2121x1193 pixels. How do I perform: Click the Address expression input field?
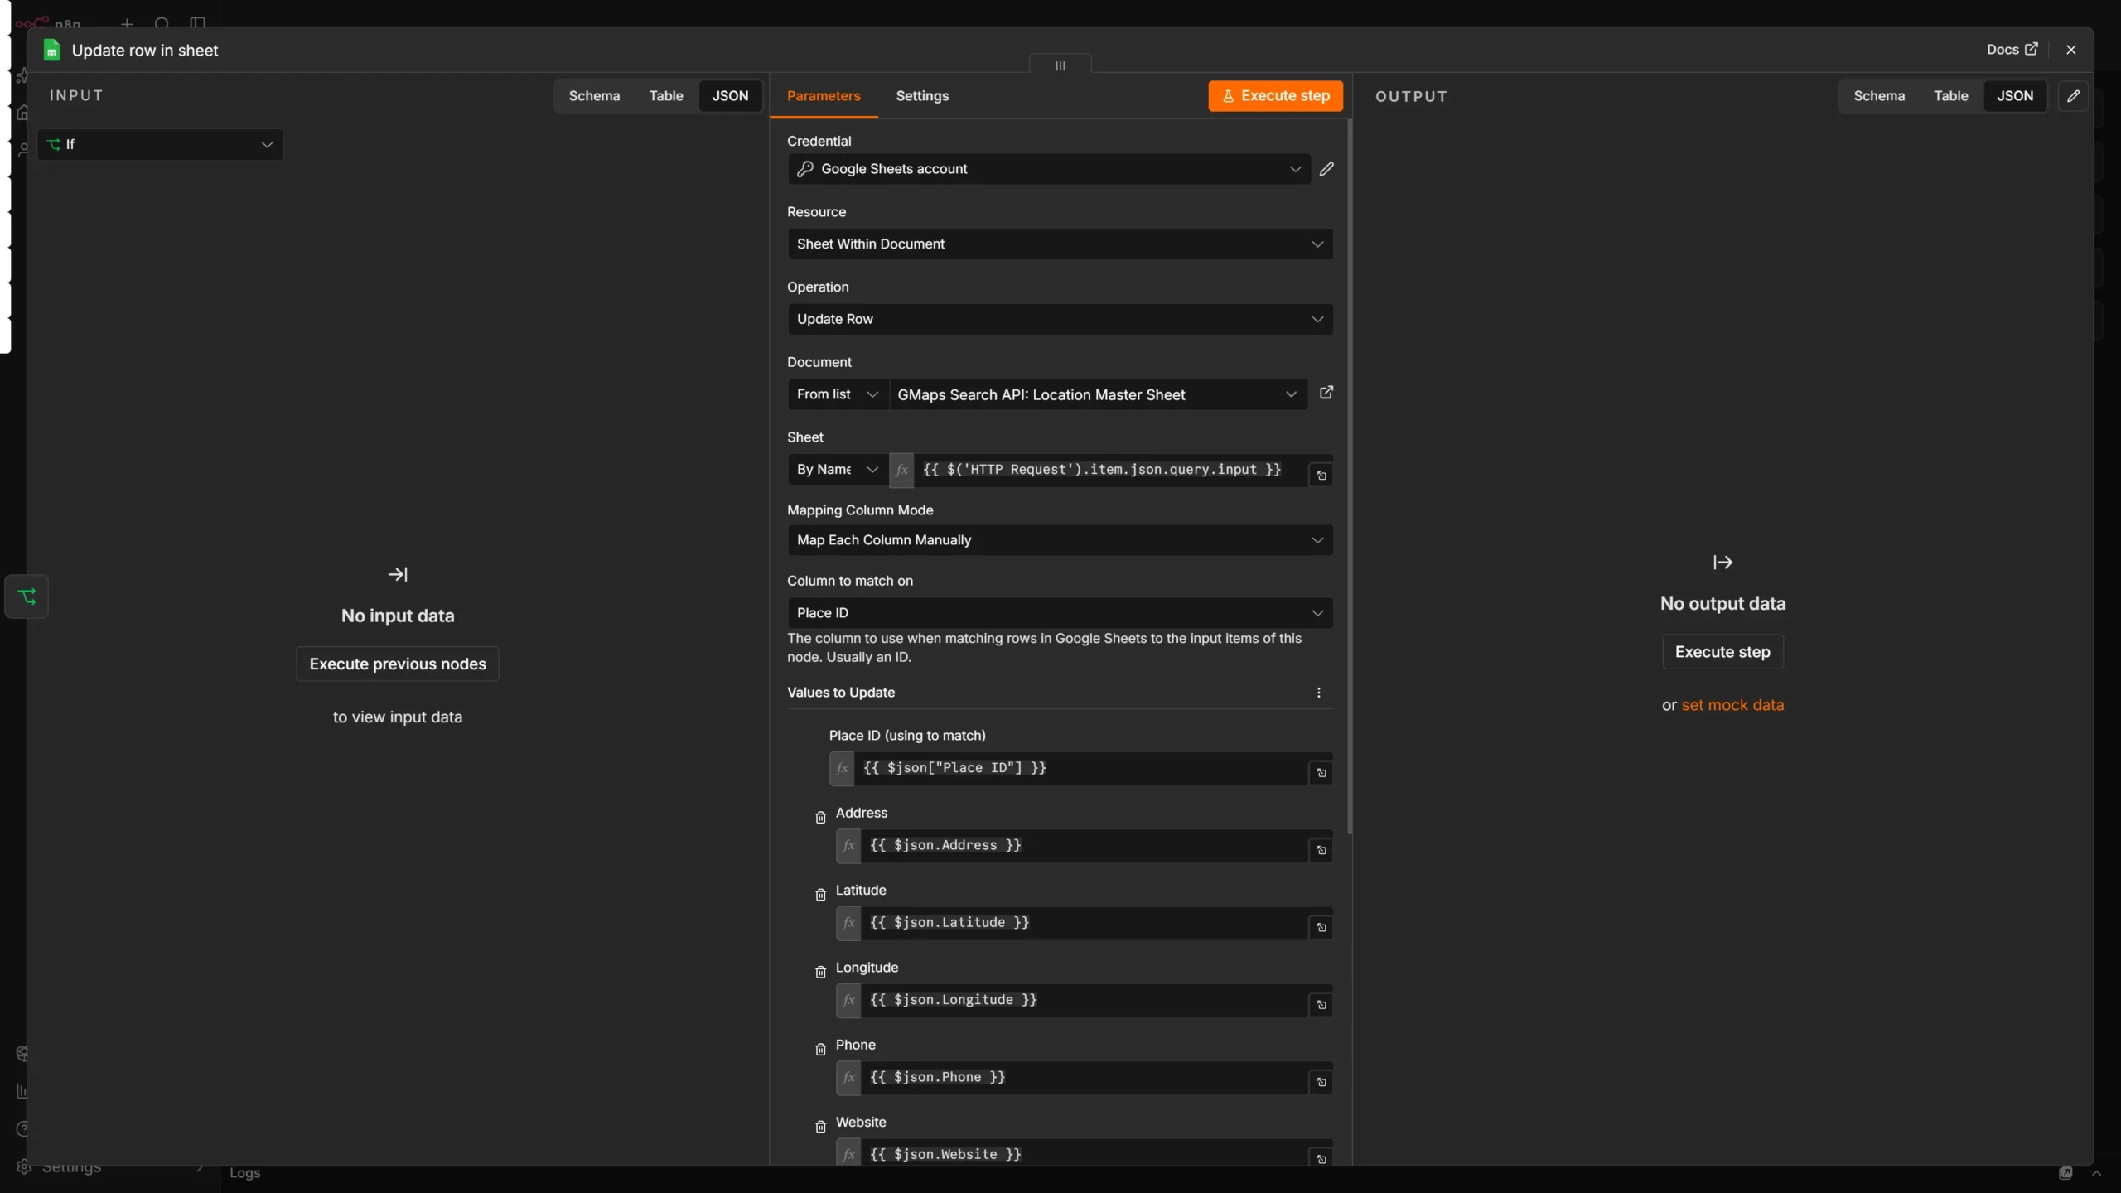[1085, 845]
